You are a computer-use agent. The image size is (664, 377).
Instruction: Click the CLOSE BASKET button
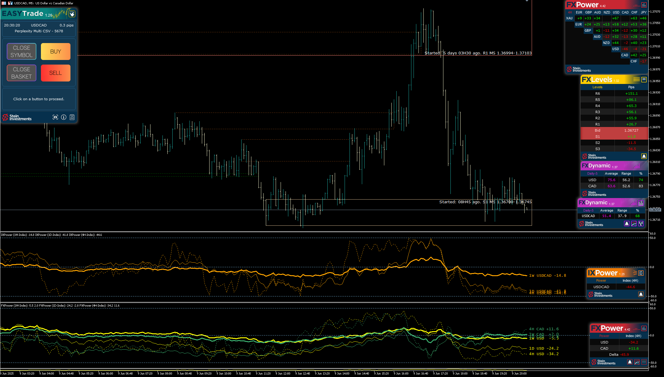pos(22,73)
